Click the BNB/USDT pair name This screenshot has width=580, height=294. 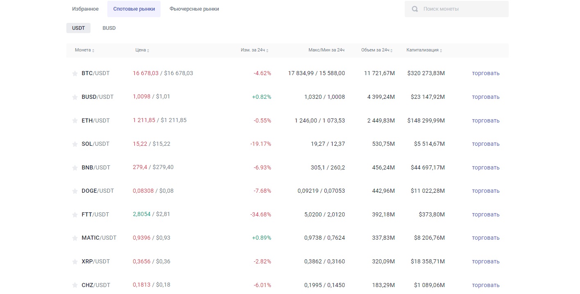tap(95, 168)
